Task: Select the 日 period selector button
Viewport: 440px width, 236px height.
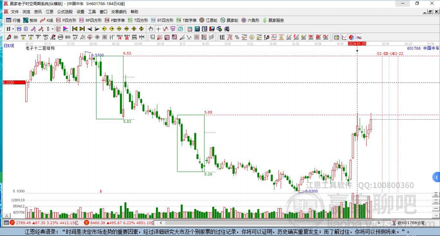Action: click(x=9, y=29)
